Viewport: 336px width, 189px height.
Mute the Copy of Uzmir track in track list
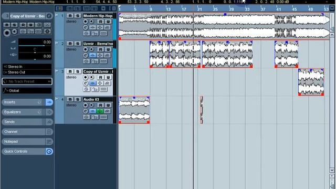click(x=70, y=71)
